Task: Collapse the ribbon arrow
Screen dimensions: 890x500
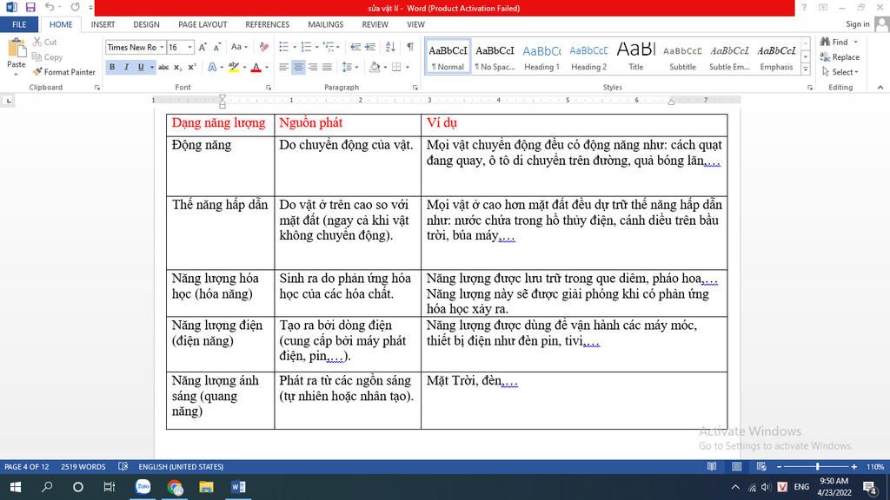Action: (880, 88)
